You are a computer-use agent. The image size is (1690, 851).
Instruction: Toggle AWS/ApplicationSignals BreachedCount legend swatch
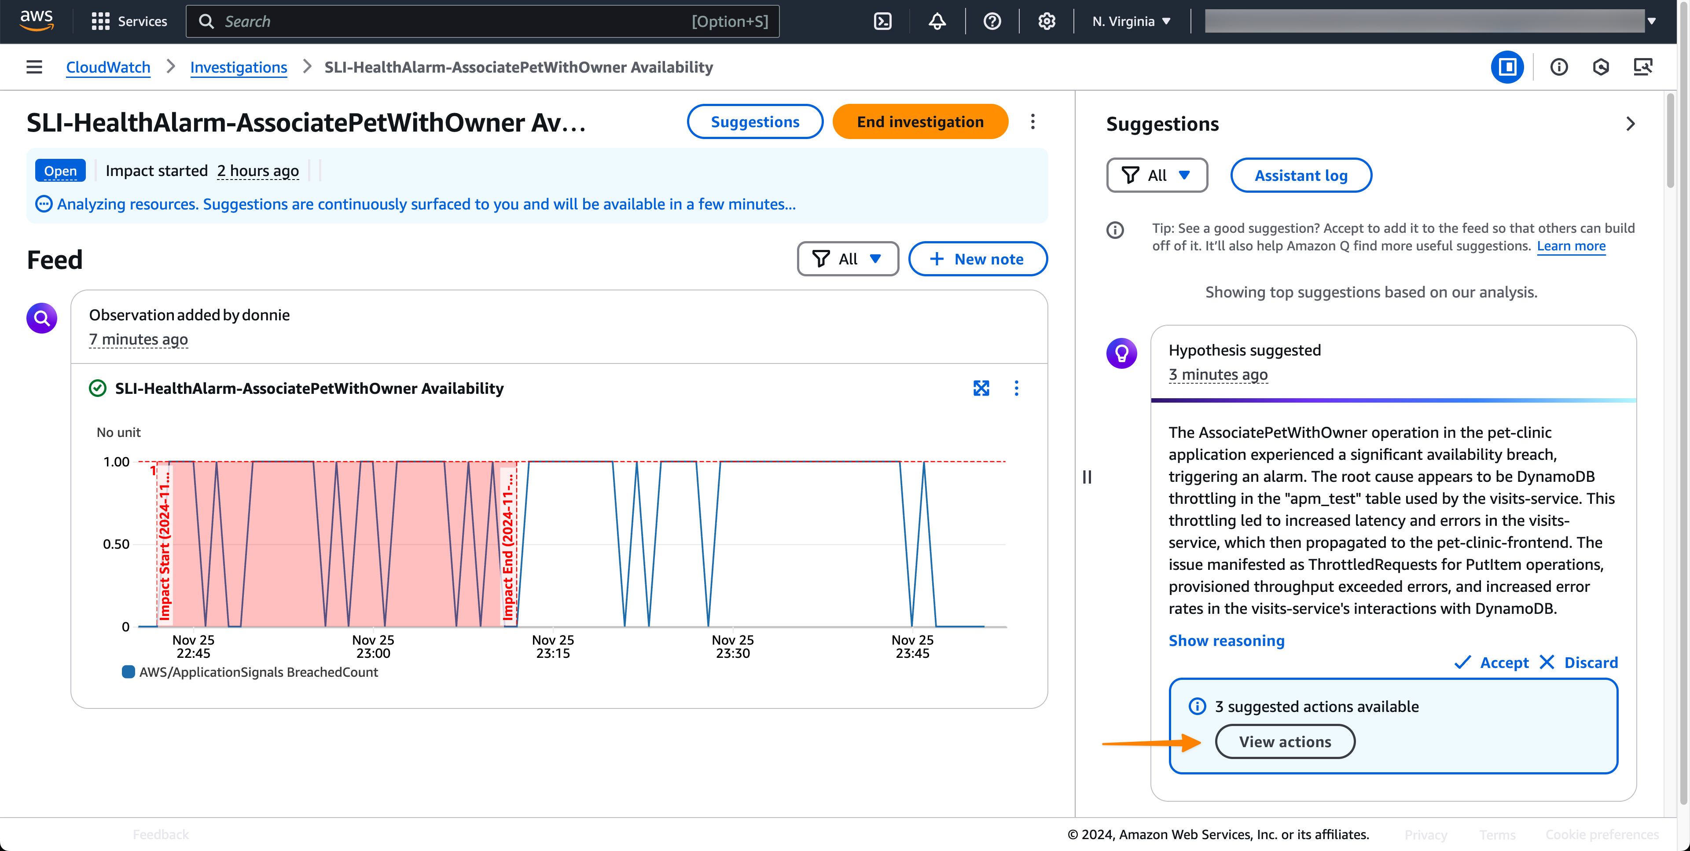[129, 672]
